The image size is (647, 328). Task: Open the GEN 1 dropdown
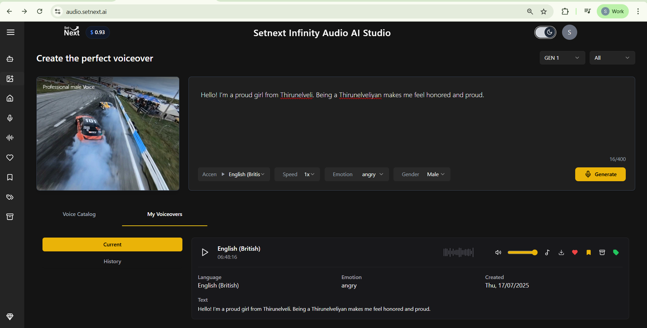562,58
